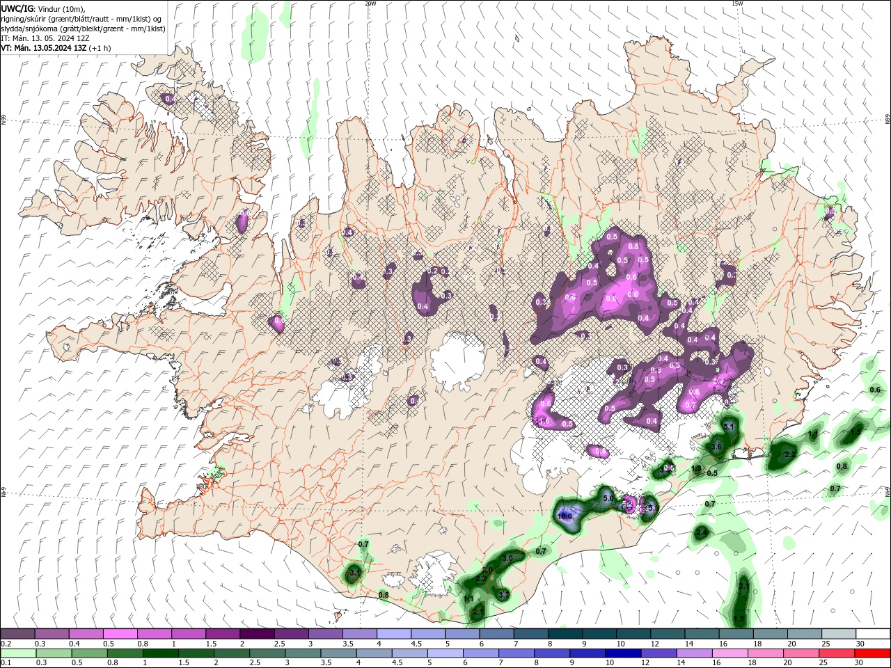Click upper legend row swatch labeled 3.5
This screenshot has width=891, height=668.
360,634
